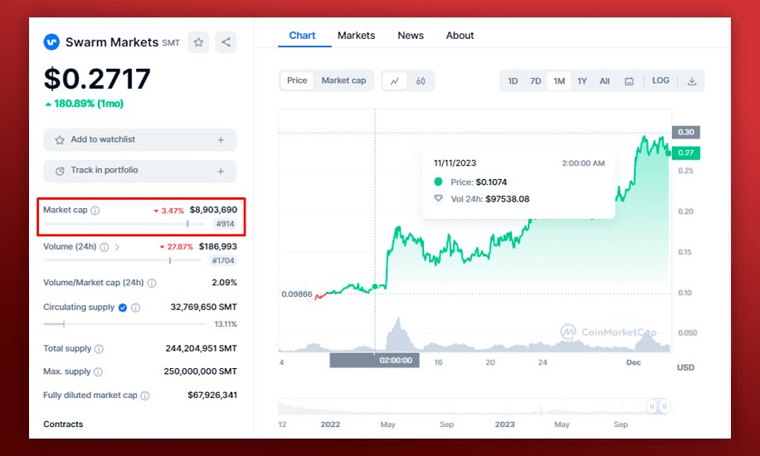
Task: Click Circulating supply verified badge
Action: click(x=123, y=308)
